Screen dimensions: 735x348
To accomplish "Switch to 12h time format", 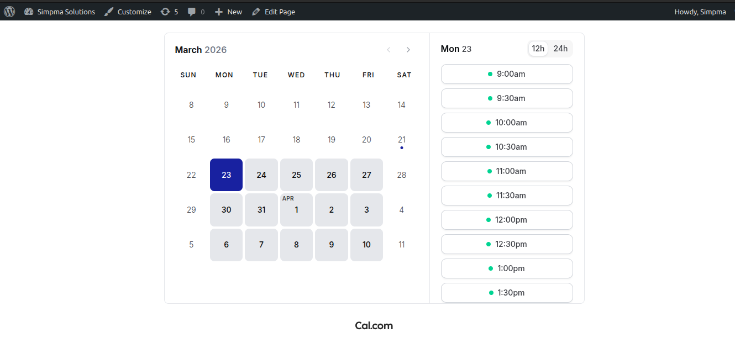I will (x=538, y=49).
